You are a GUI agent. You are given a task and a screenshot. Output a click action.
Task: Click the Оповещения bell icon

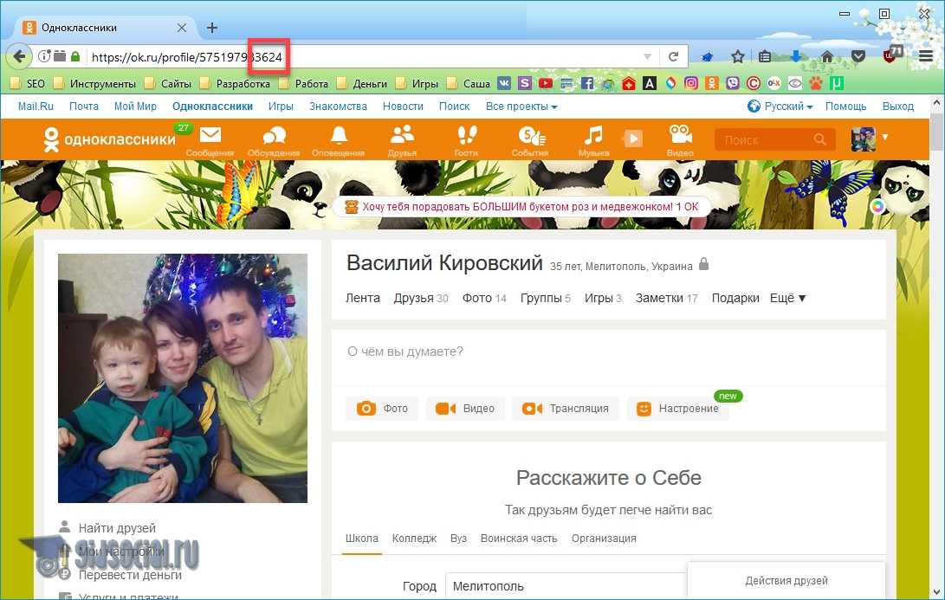pyautogui.click(x=338, y=137)
